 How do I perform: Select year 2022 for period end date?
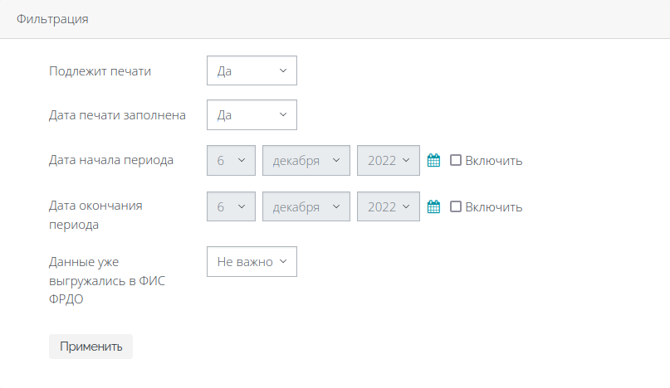389,206
